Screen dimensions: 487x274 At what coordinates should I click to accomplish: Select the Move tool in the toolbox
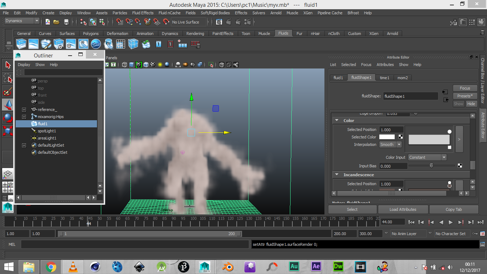[8, 105]
